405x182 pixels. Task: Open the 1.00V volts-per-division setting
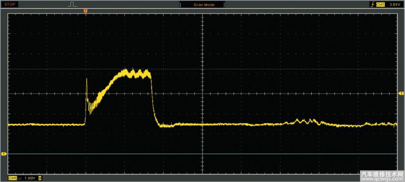pos(29,178)
